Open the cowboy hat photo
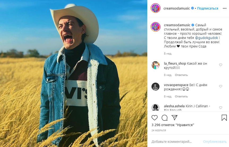 click(74, 73)
